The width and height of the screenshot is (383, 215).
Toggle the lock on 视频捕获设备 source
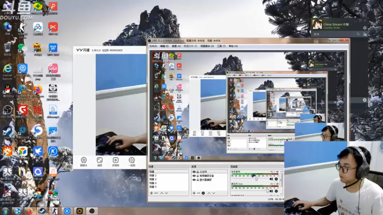[198, 176]
